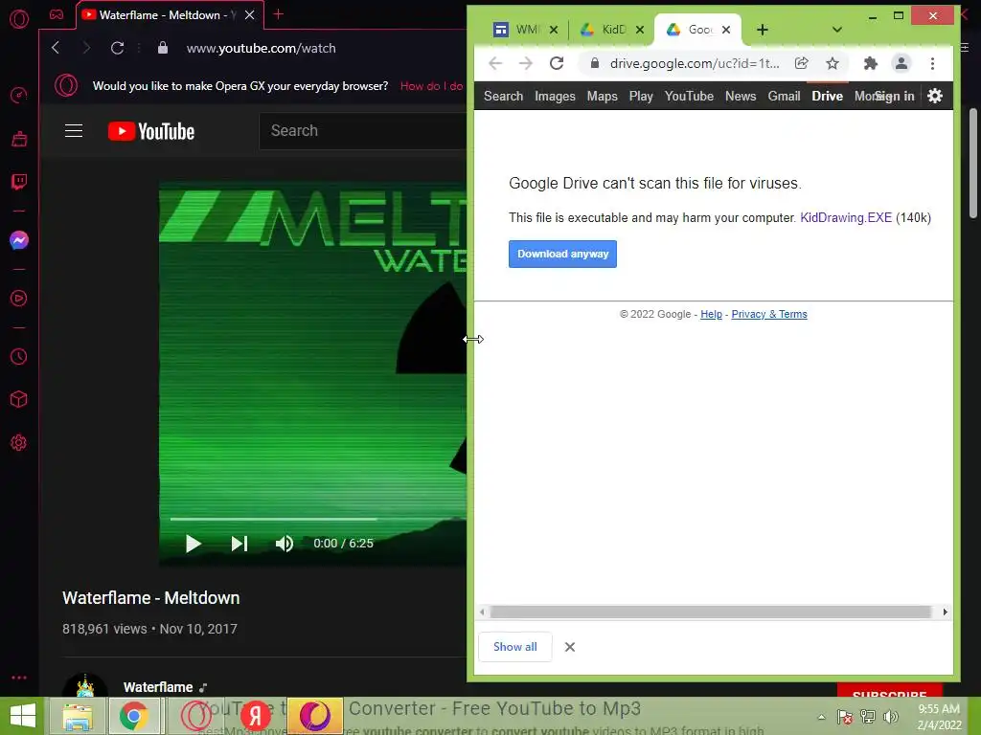Open Privacy & Terms link
Screen dimensions: 981x735
[x=769, y=314]
